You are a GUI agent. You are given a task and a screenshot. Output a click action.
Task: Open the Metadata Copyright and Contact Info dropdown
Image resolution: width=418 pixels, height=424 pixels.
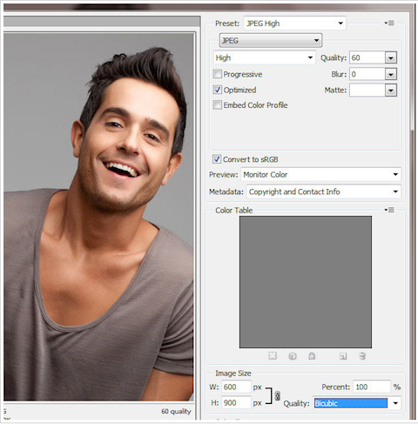point(324,192)
